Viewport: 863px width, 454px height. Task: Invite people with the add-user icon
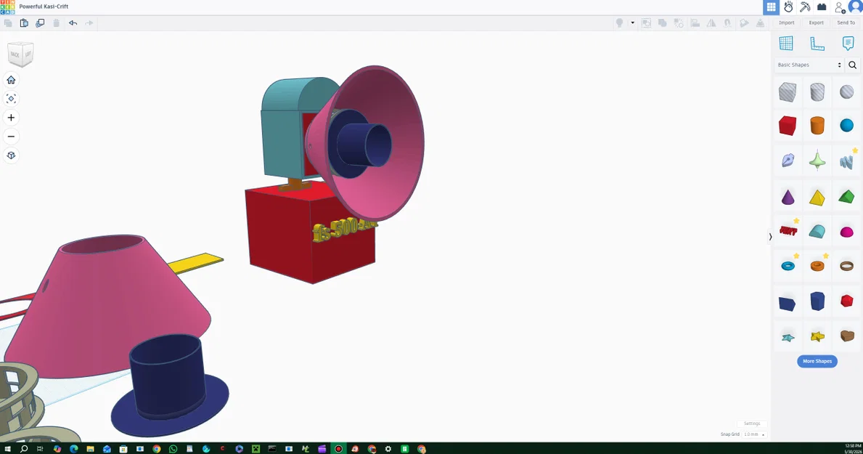pos(839,7)
